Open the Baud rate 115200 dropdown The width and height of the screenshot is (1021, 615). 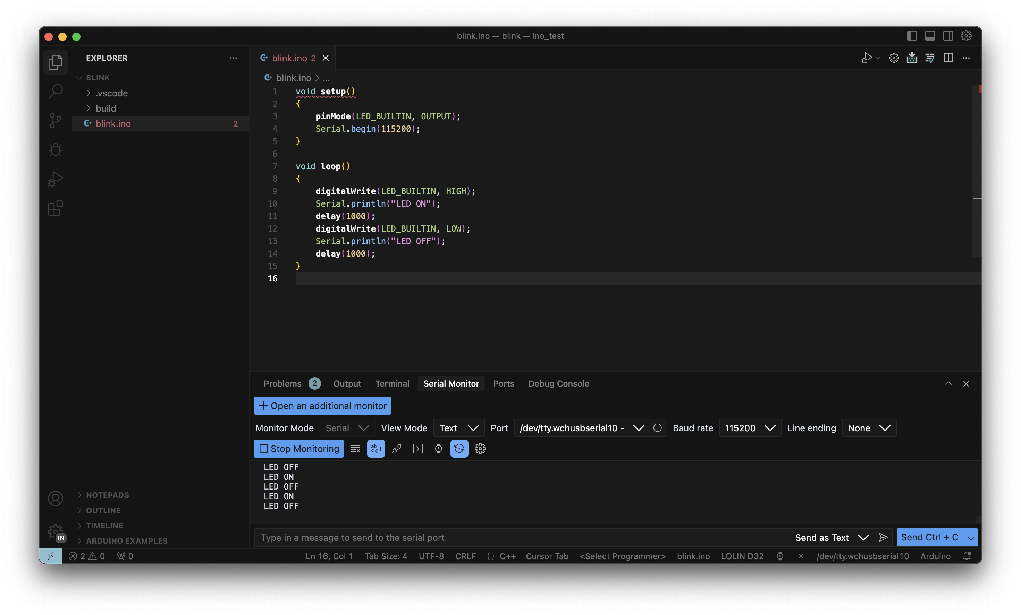[750, 428]
